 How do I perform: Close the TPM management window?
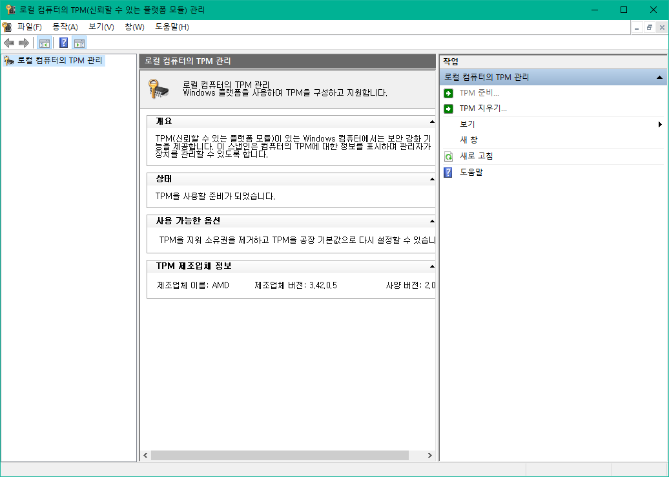(x=654, y=10)
